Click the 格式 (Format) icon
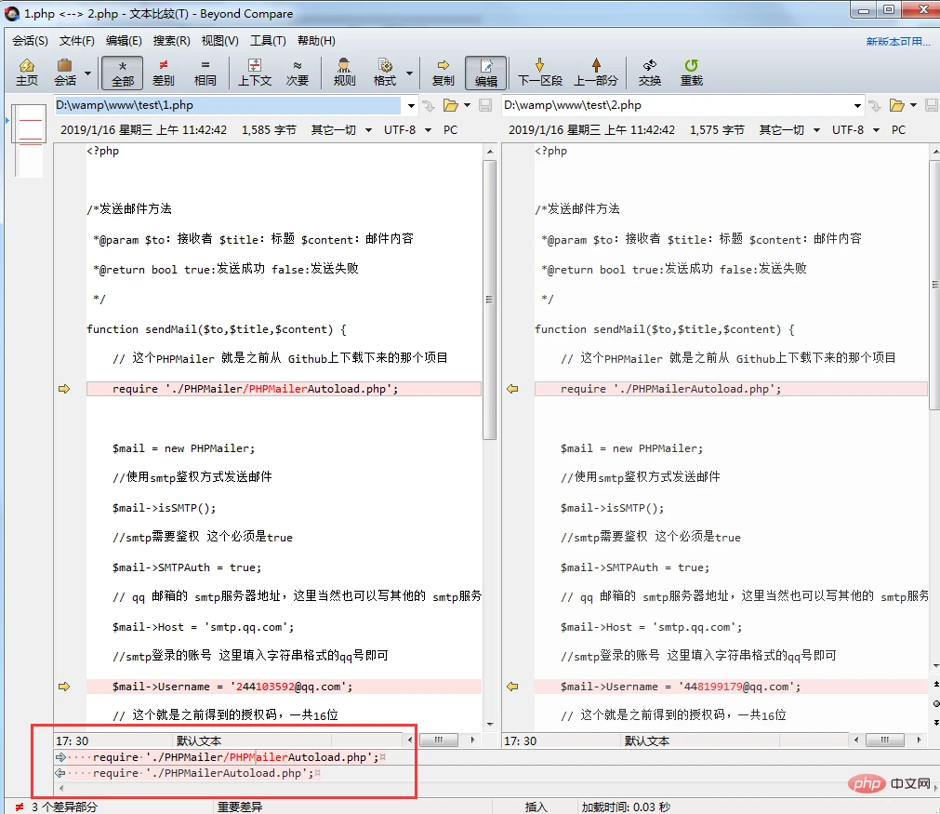Image resolution: width=940 pixels, height=814 pixels. click(x=385, y=73)
